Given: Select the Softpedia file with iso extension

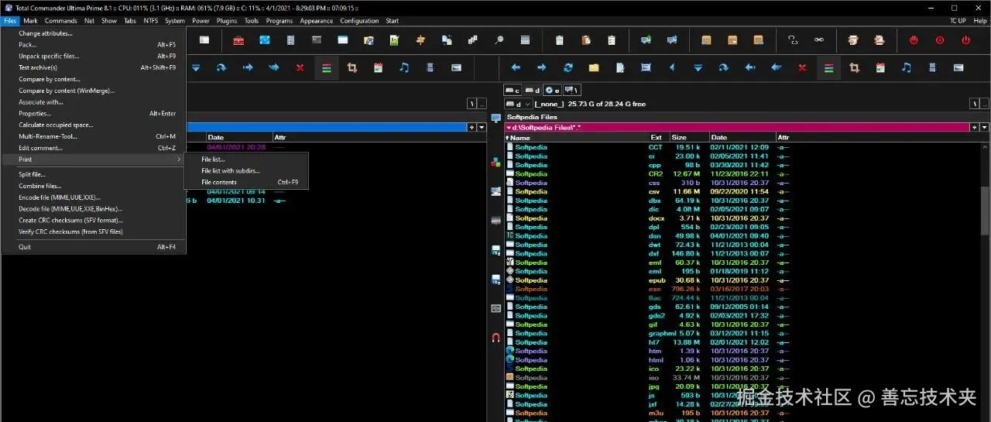Looking at the screenshot, I should (743, 378).
